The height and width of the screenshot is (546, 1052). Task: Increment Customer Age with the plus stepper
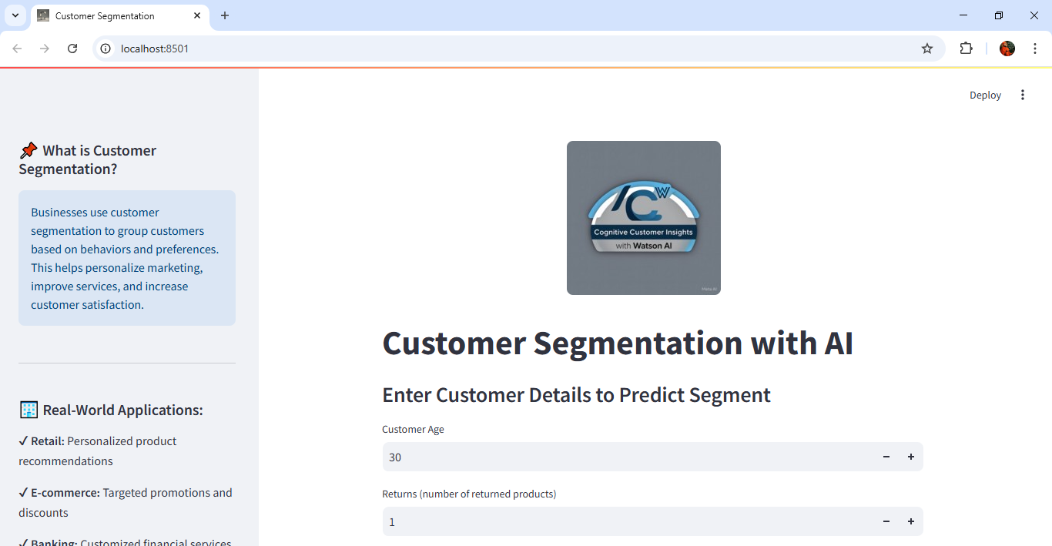911,457
